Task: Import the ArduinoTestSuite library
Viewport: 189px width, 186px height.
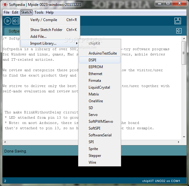Action: click(99, 53)
